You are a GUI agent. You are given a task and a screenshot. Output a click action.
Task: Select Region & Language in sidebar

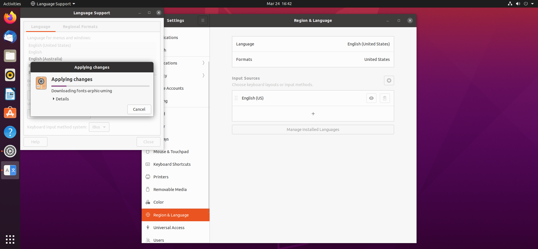[176, 215]
